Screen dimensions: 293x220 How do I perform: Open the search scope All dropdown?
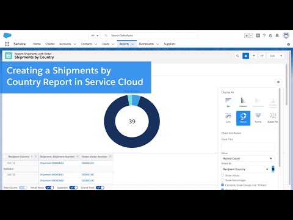[95, 35]
